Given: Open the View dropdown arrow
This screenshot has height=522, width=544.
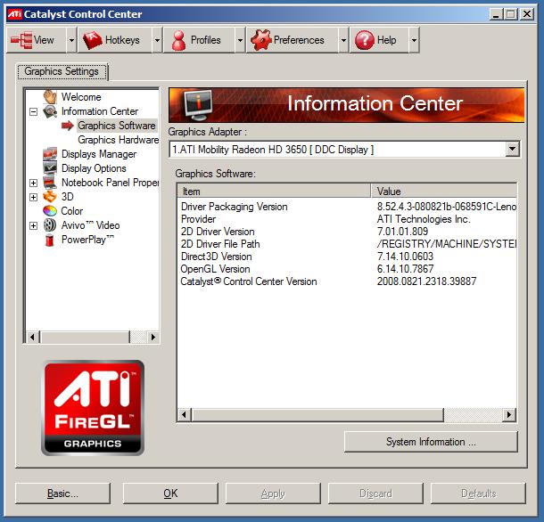Looking at the screenshot, I should click(71, 40).
